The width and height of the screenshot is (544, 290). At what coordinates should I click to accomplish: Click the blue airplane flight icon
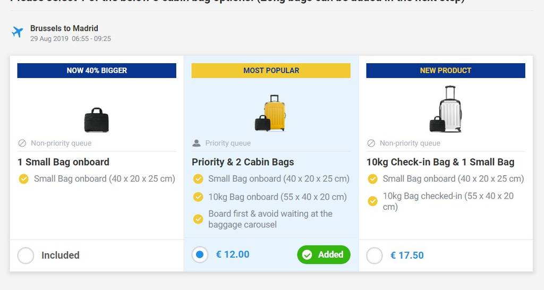pos(18,32)
